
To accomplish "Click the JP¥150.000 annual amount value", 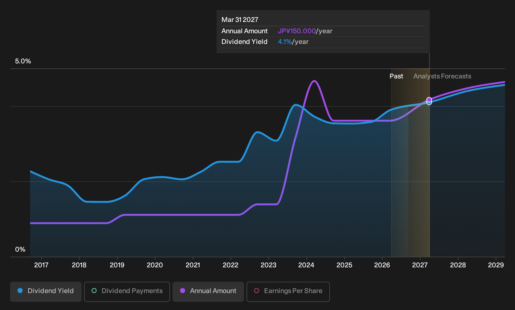I will click(x=297, y=31).
